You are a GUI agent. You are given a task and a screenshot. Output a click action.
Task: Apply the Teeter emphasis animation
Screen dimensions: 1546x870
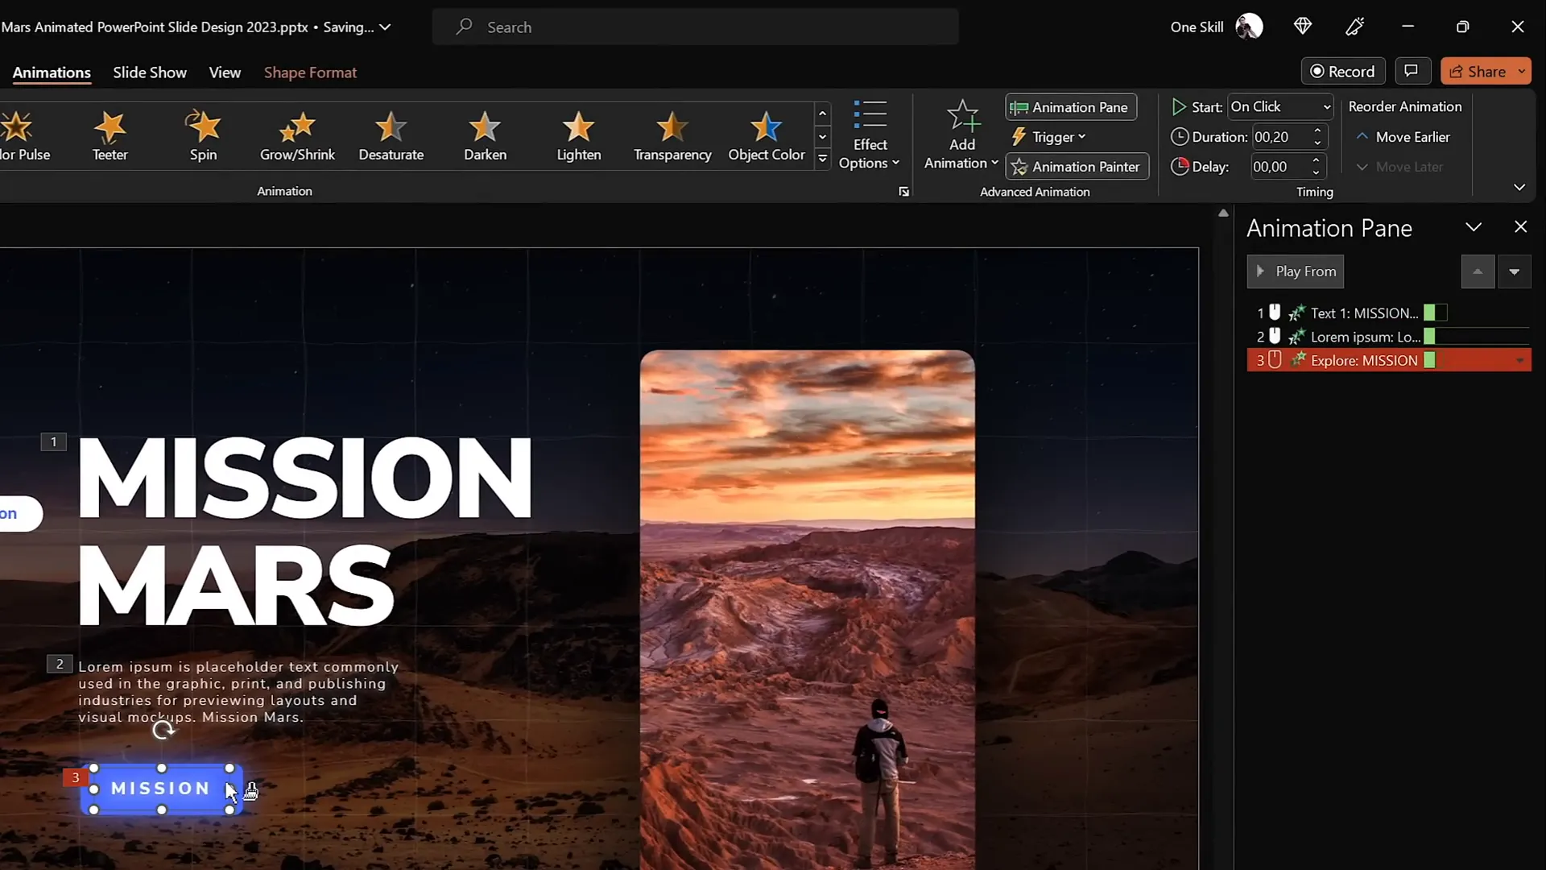pyautogui.click(x=110, y=136)
